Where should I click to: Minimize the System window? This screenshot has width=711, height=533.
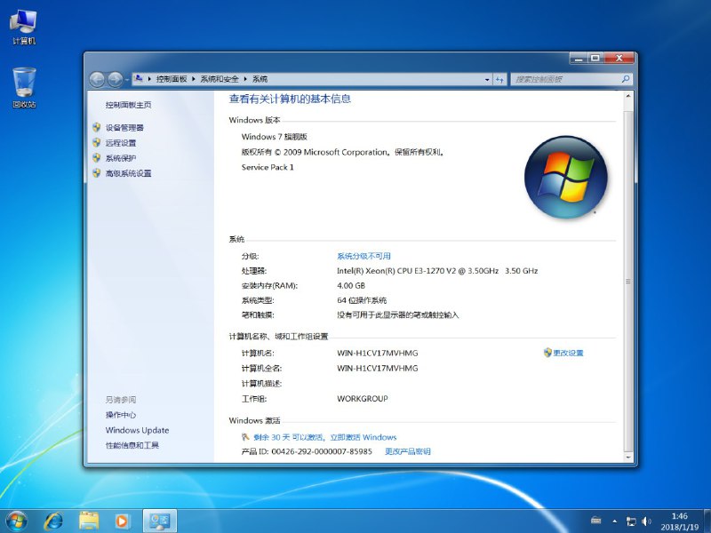pos(579,59)
